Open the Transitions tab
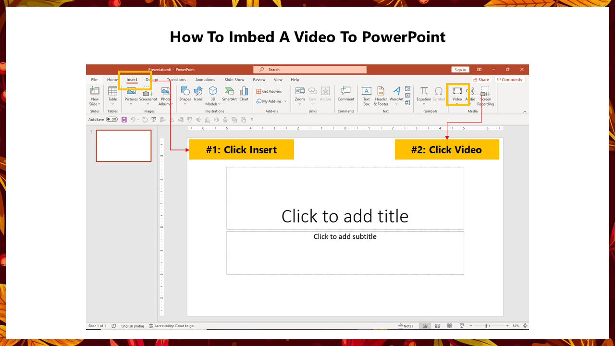This screenshot has width=615, height=346. pyautogui.click(x=176, y=80)
